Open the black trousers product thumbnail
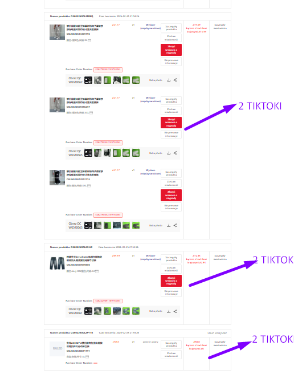 57,177
